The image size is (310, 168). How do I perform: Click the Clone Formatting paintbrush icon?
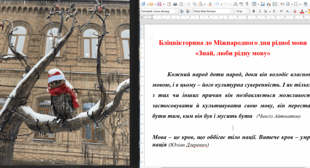(x=210, y=4)
